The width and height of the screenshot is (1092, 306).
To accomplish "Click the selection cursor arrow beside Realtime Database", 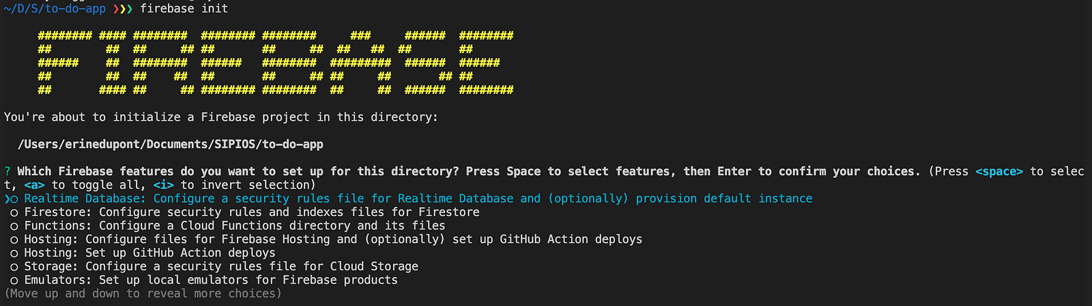I will 6,199.
